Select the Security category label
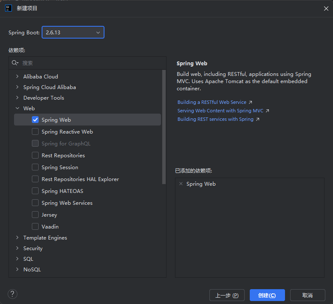 [33, 248]
